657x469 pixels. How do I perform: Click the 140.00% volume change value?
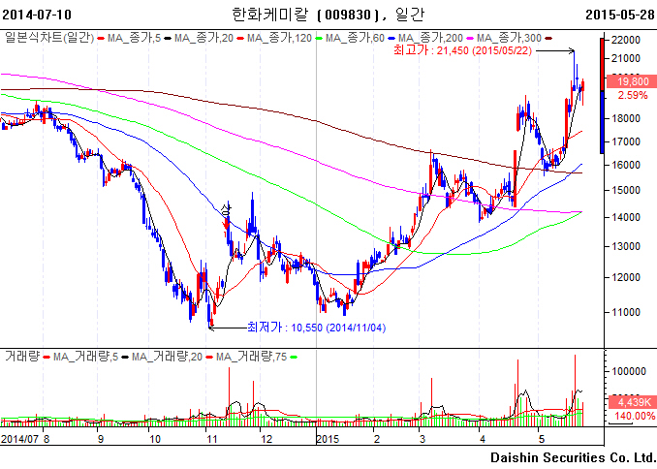[635, 417]
